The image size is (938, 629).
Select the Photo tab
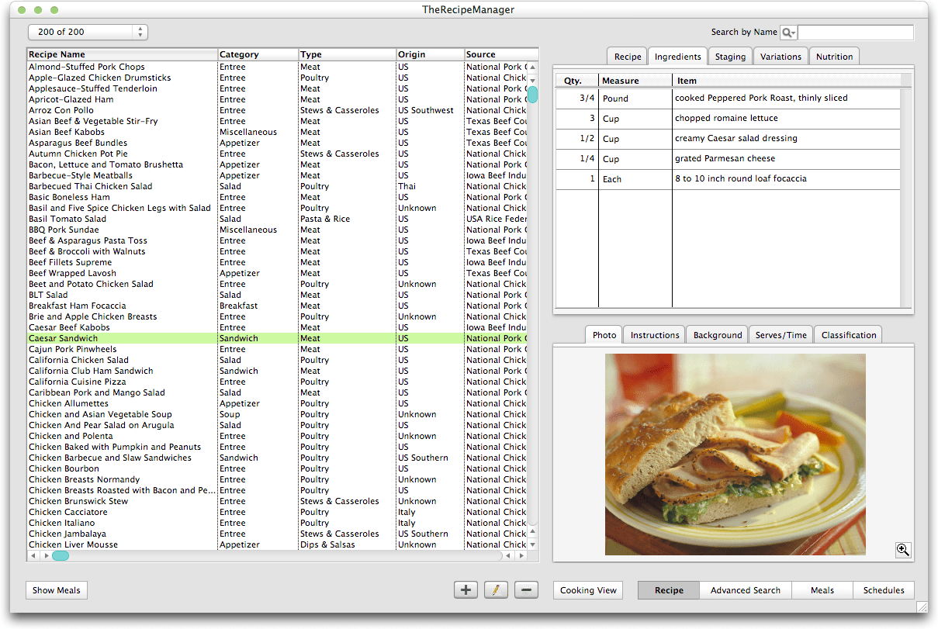pos(604,335)
